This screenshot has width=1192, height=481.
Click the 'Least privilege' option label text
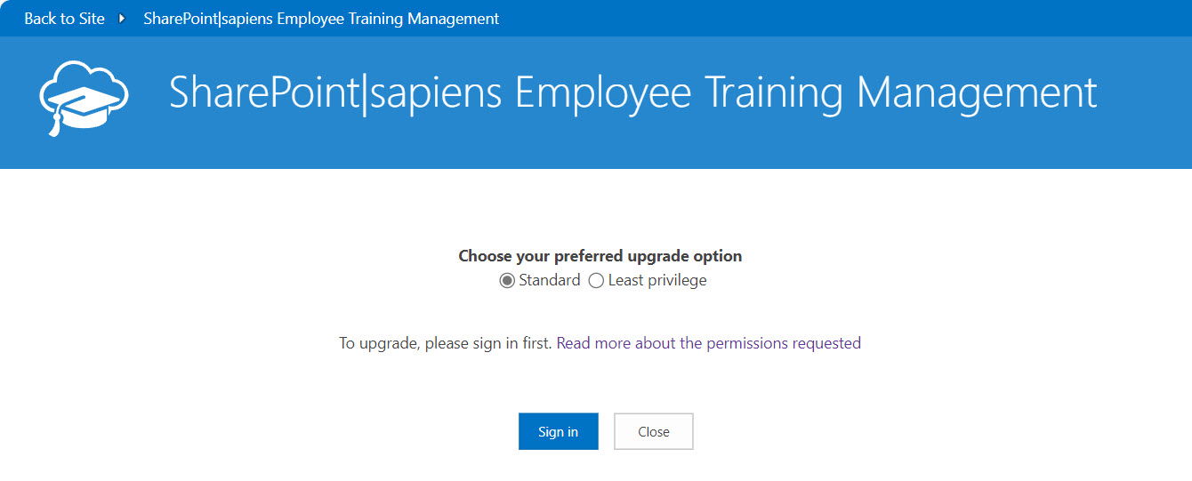(x=657, y=280)
